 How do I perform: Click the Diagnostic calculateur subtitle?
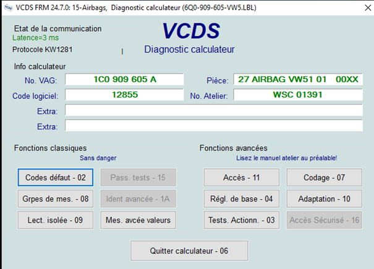pyautogui.click(x=189, y=49)
